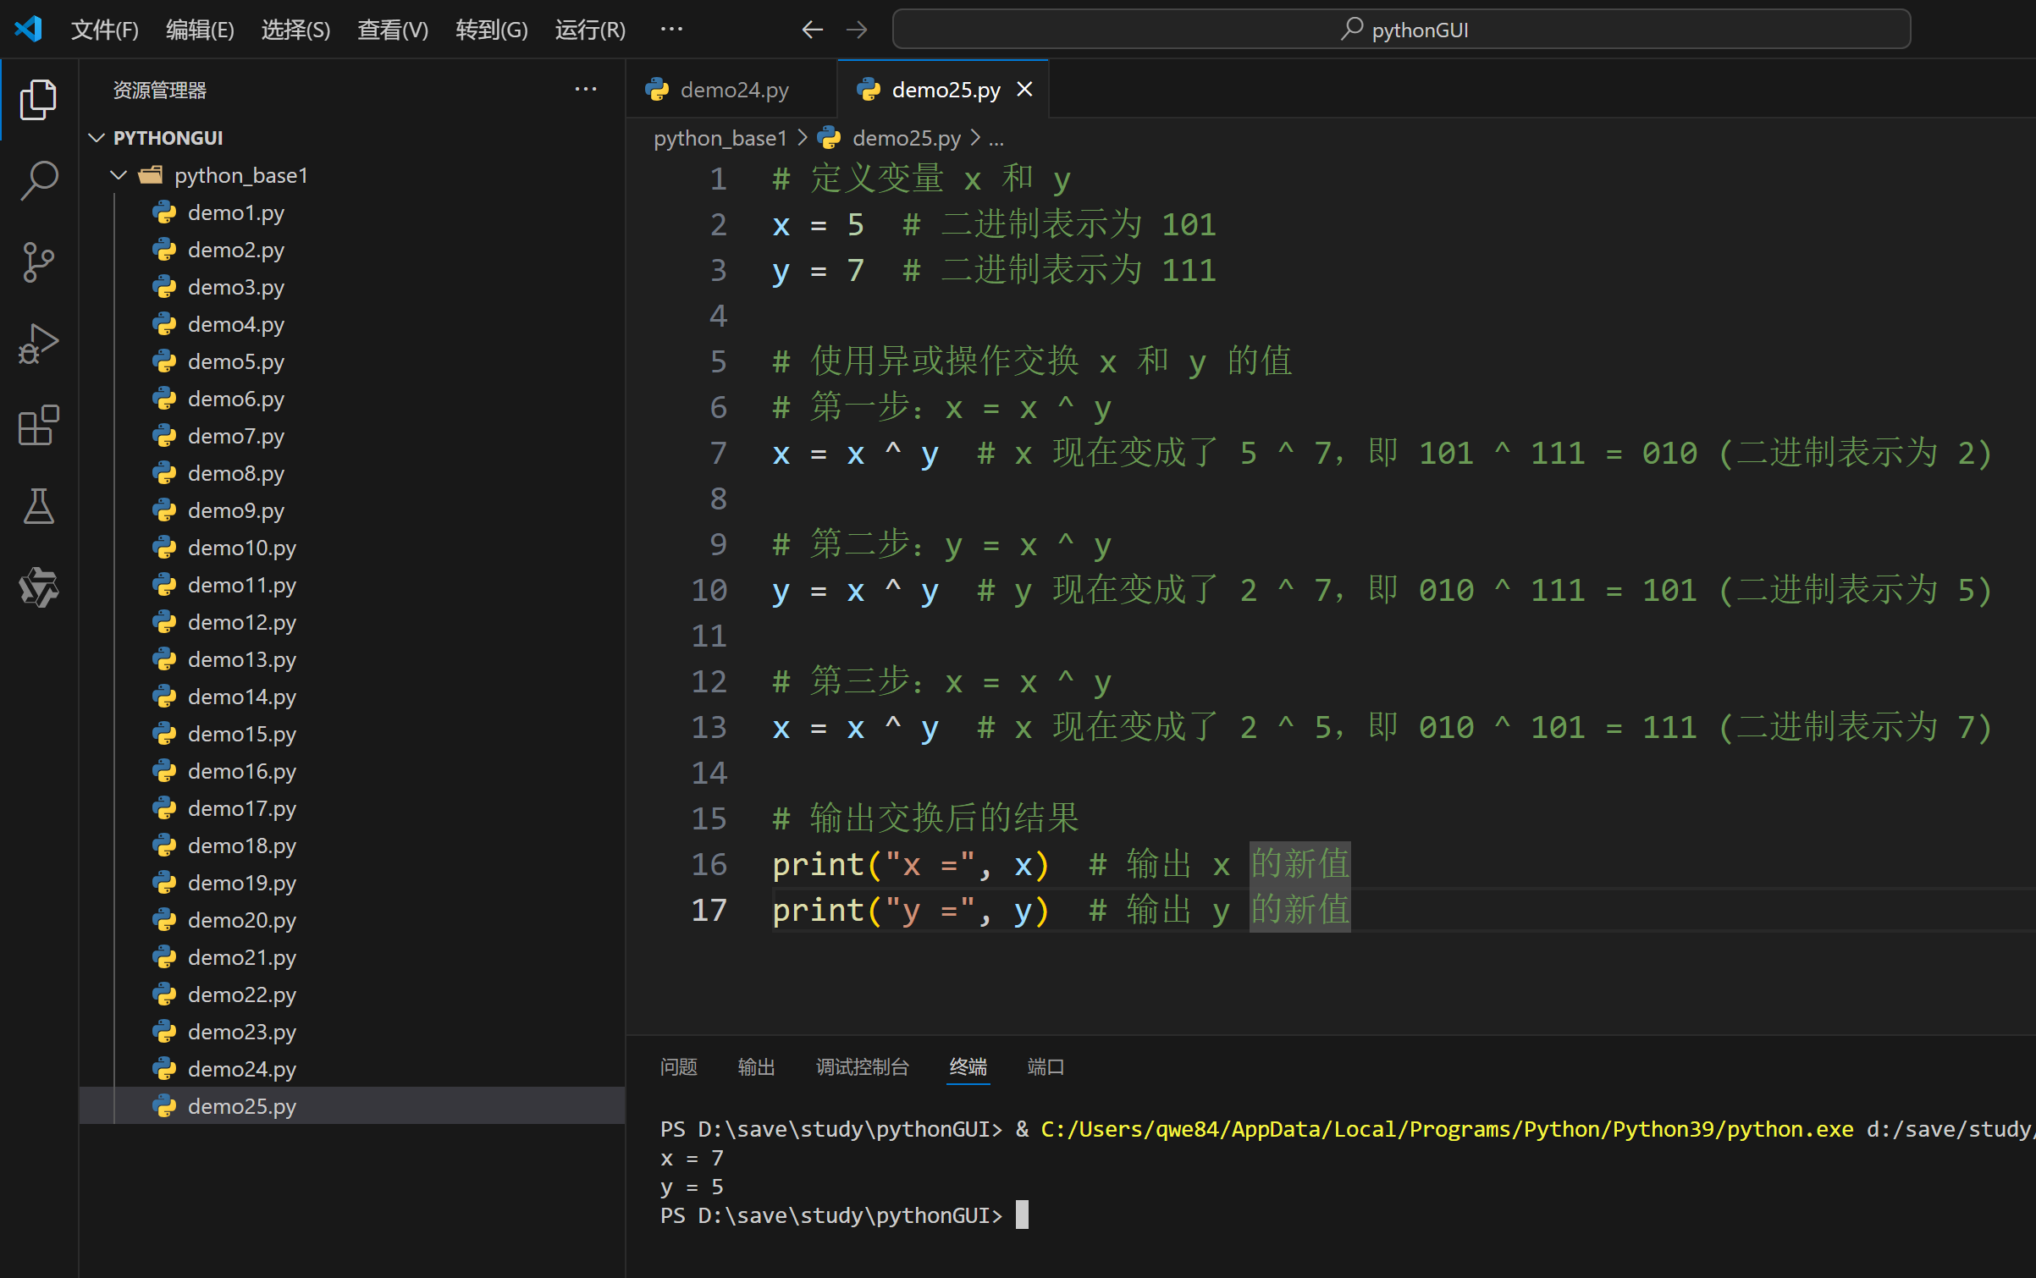The height and width of the screenshot is (1278, 2036).
Task: Select the 终端 panel tab
Action: click(968, 1066)
